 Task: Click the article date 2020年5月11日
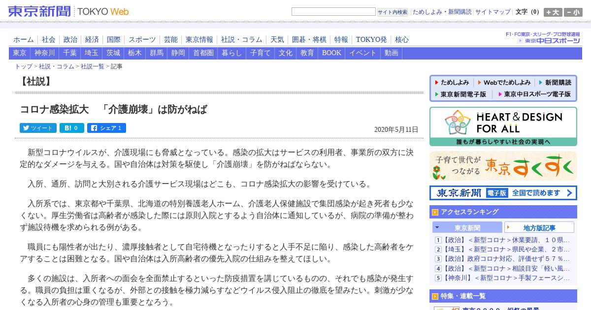(396, 130)
